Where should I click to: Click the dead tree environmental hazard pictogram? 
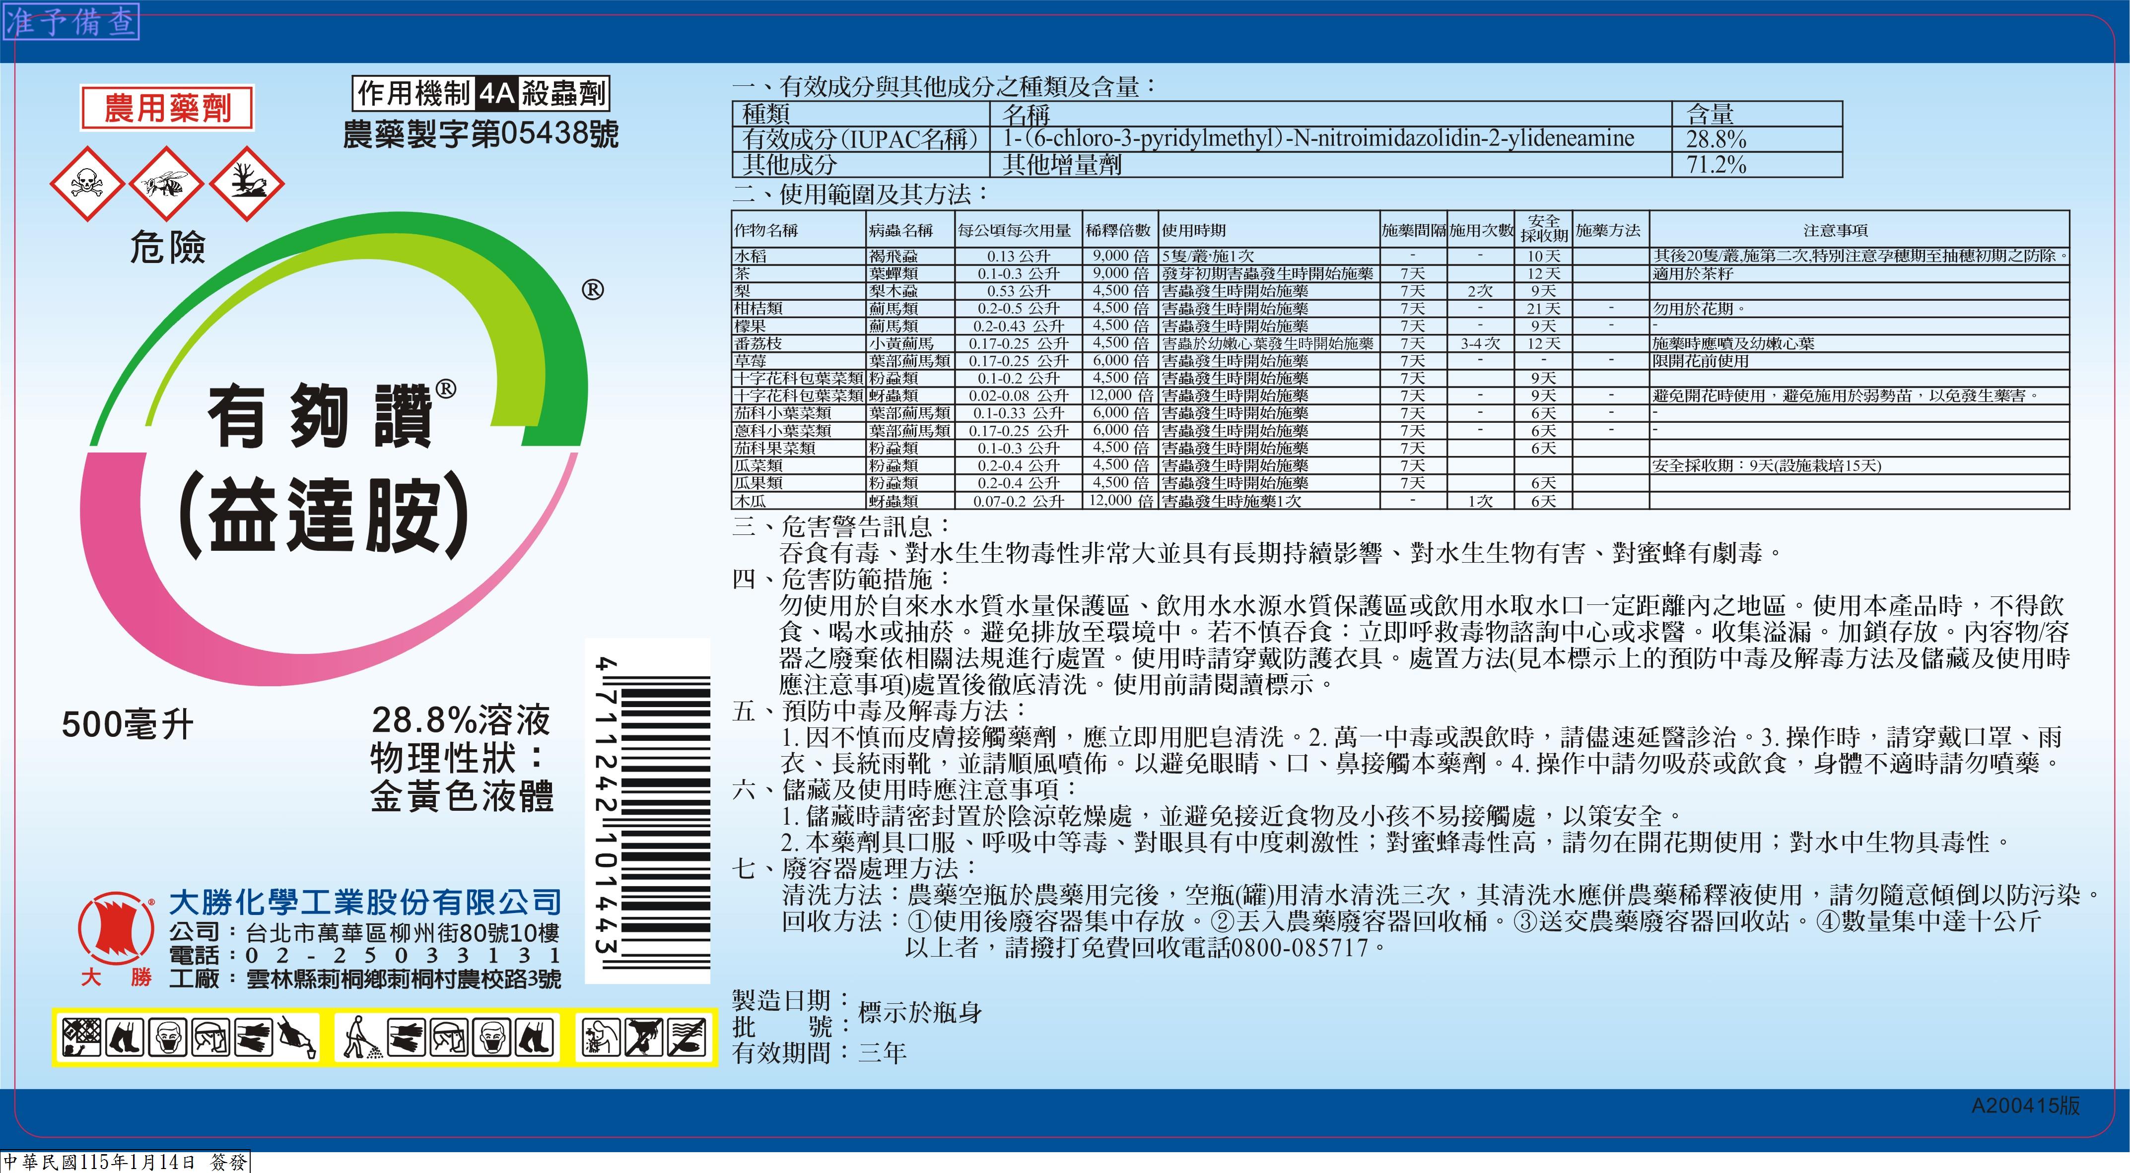click(247, 185)
